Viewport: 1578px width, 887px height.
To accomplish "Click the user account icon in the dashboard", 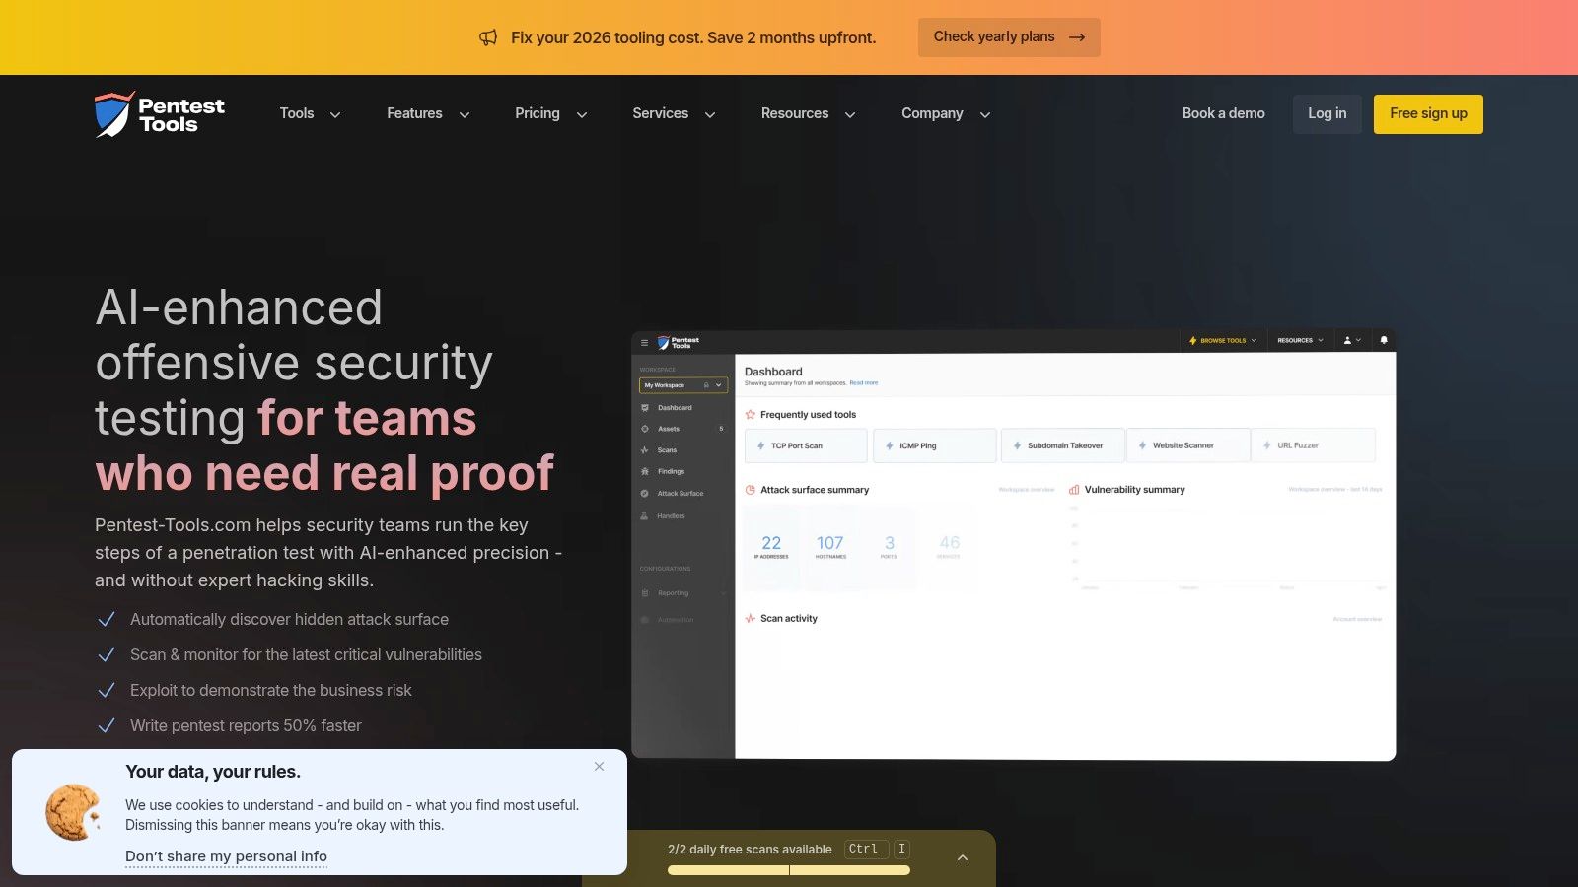I will point(1347,340).
